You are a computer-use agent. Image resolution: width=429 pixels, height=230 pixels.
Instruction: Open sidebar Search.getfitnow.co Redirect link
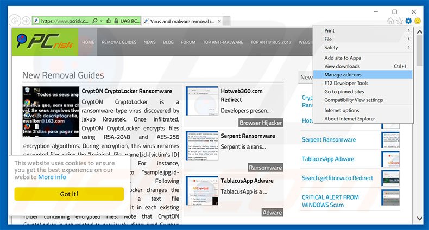click(338, 178)
